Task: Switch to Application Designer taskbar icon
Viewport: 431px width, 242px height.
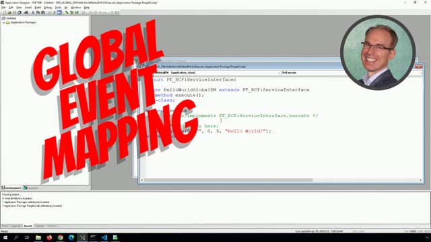Action: [82, 237]
